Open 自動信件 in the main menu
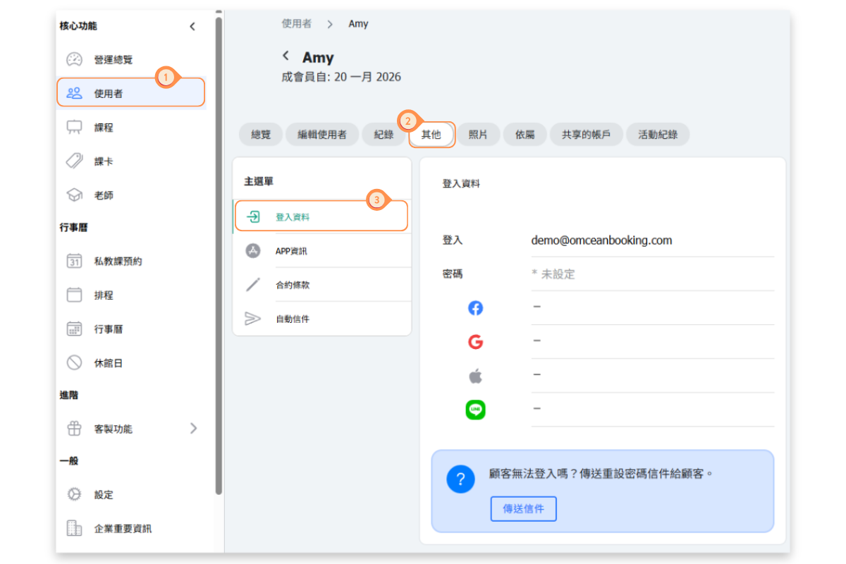The height and width of the screenshot is (564, 846). (292, 319)
